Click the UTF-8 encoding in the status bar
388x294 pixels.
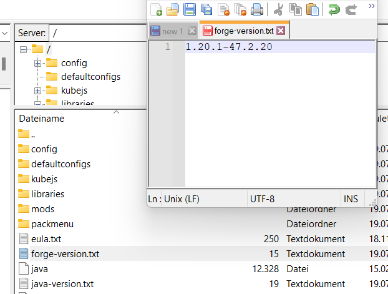(262, 199)
